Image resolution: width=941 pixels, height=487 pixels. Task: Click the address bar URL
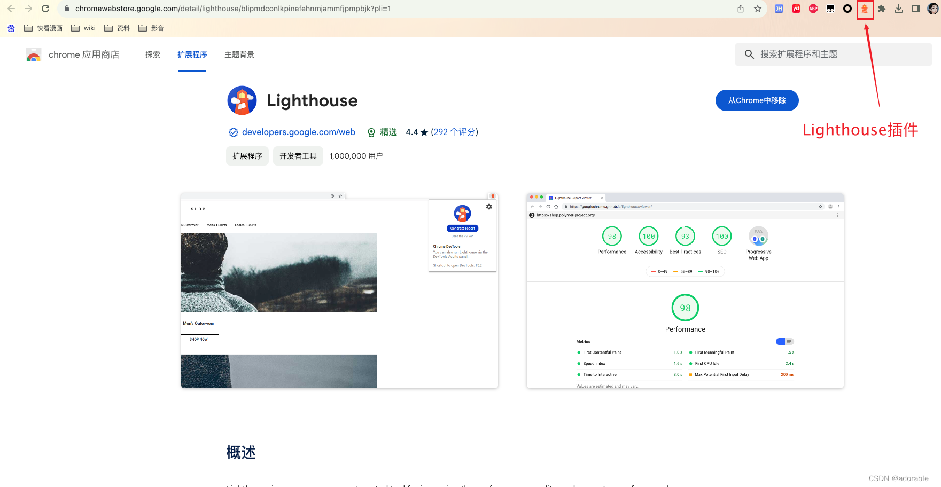pos(233,9)
